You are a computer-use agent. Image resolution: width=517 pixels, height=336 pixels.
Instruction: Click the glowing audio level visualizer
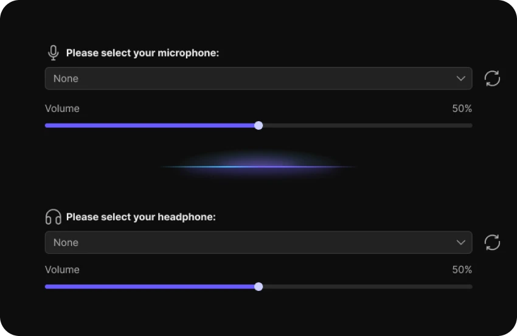[258, 166]
